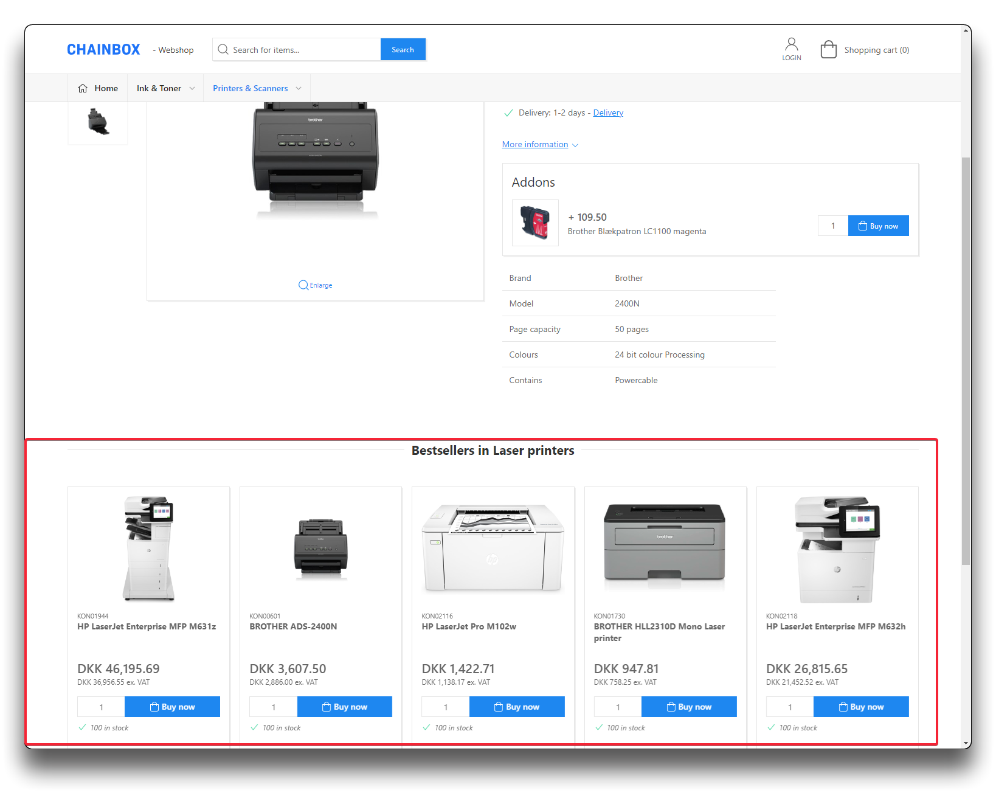Image resolution: width=996 pixels, height=793 pixels.
Task: Click the magenta ink cartridge addon image
Action: click(x=535, y=223)
